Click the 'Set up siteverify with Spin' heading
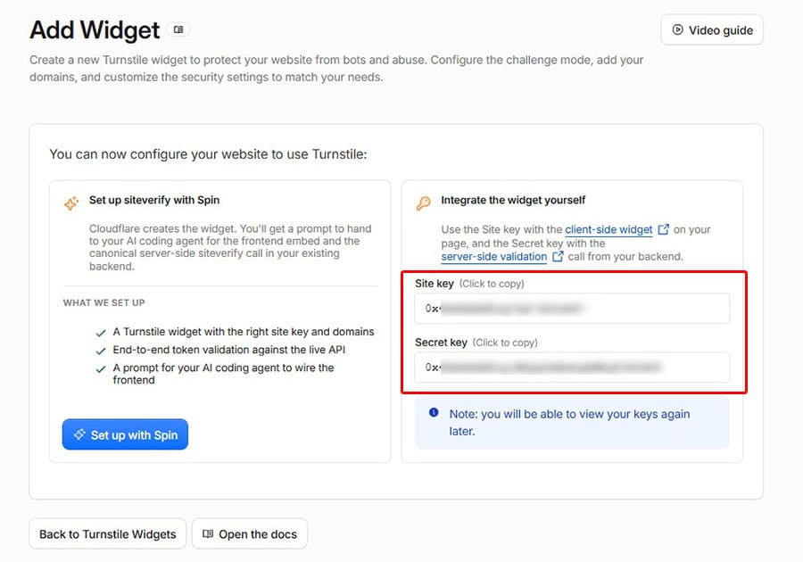Screen dimensions: 803x562 click(x=154, y=200)
